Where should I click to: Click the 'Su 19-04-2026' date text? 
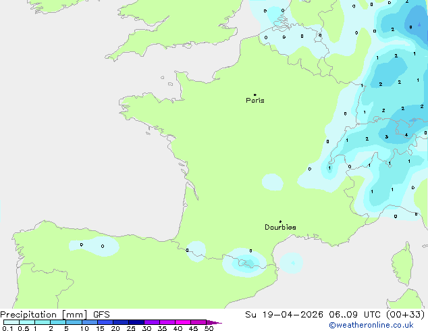pos(284,315)
